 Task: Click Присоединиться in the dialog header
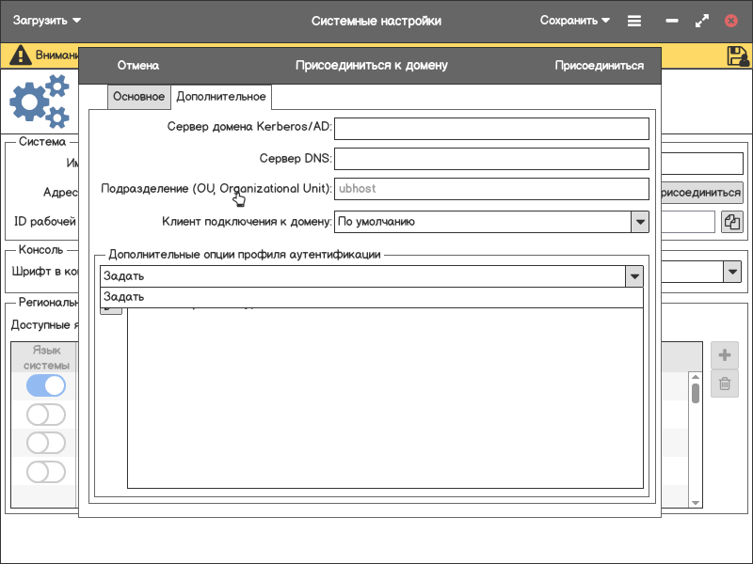(x=599, y=66)
